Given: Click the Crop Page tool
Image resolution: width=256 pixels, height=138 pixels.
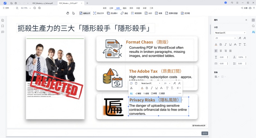Looking at the screenshot, I should coord(136,13).
